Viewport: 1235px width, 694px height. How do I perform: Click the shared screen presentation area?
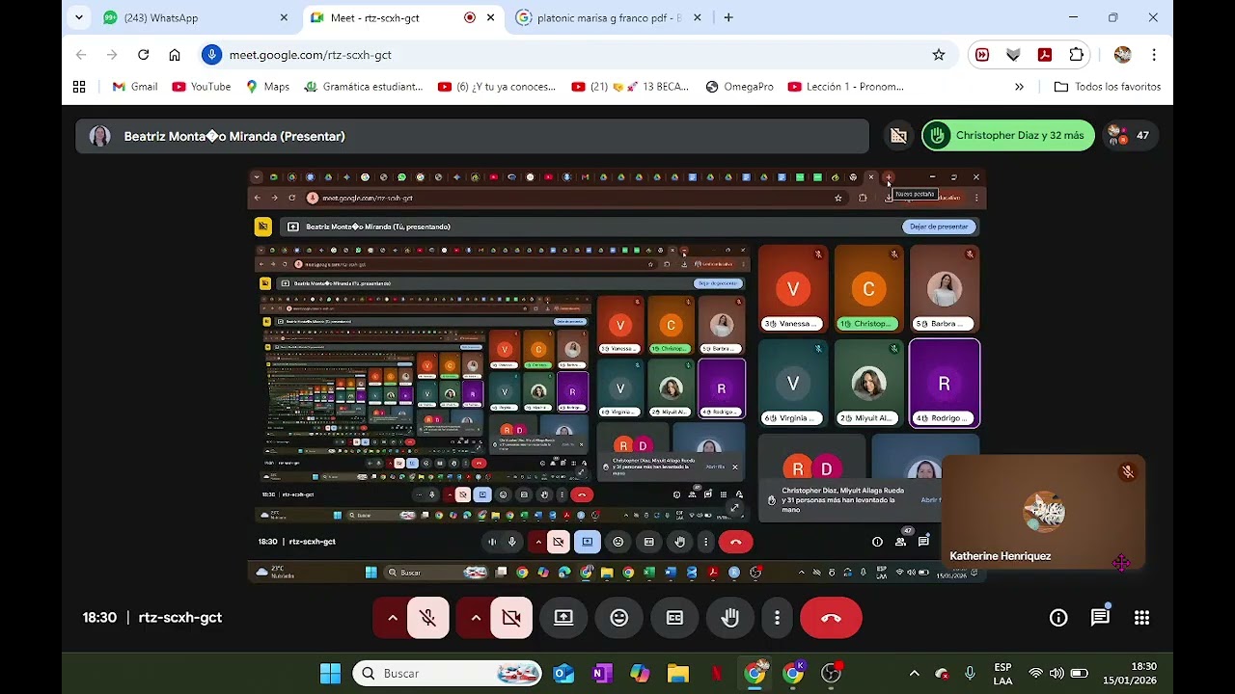617,375
